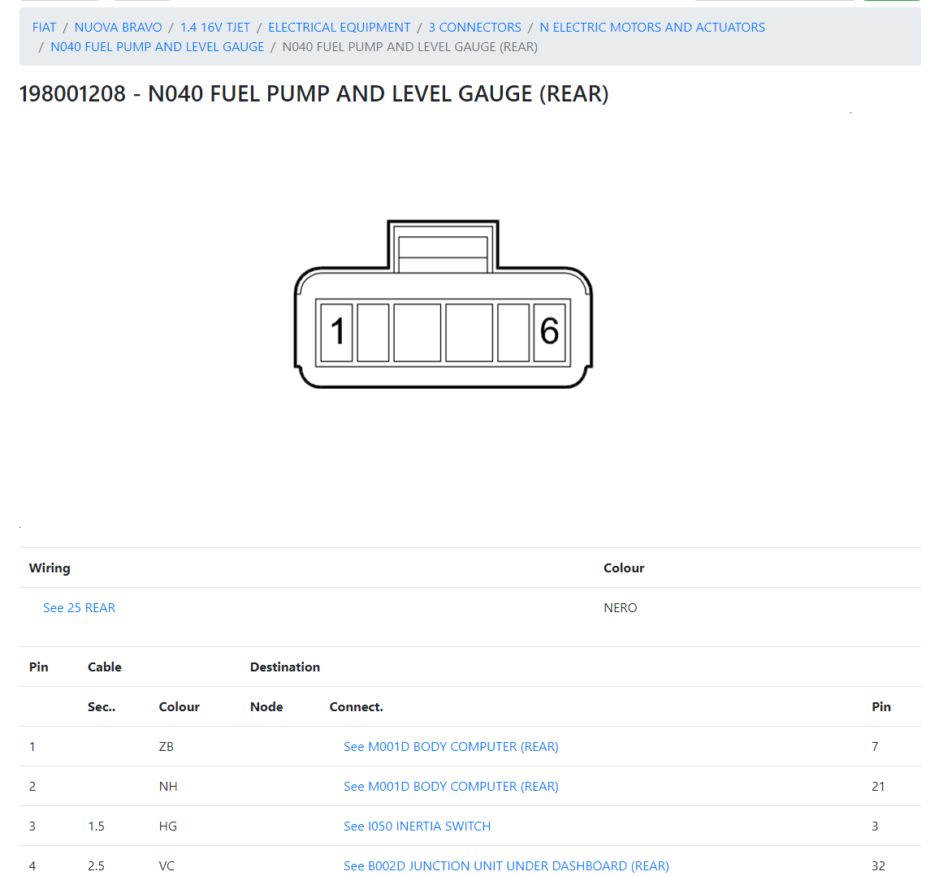935x876 pixels.
Task: Open the See 25 REAR wiring link
Action: point(79,608)
